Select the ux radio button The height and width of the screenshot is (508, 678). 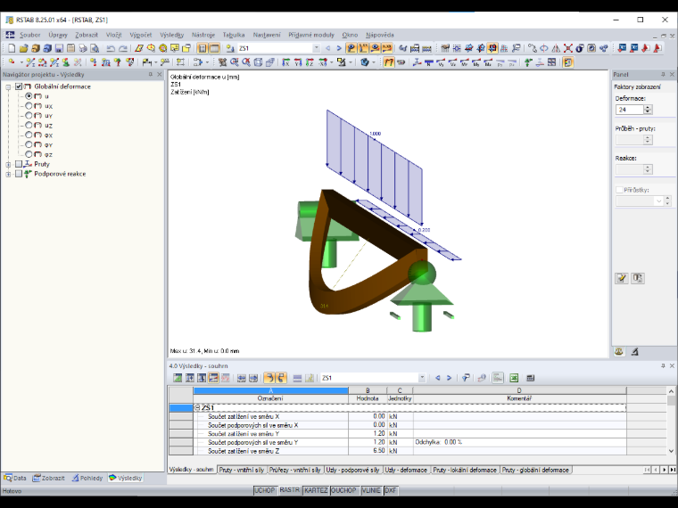29,106
